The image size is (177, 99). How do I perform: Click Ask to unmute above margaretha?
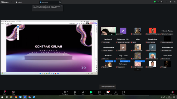point(139,61)
